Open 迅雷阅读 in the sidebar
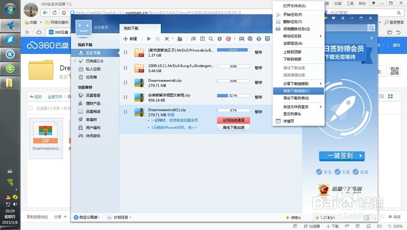407x230 pixels. point(93,112)
